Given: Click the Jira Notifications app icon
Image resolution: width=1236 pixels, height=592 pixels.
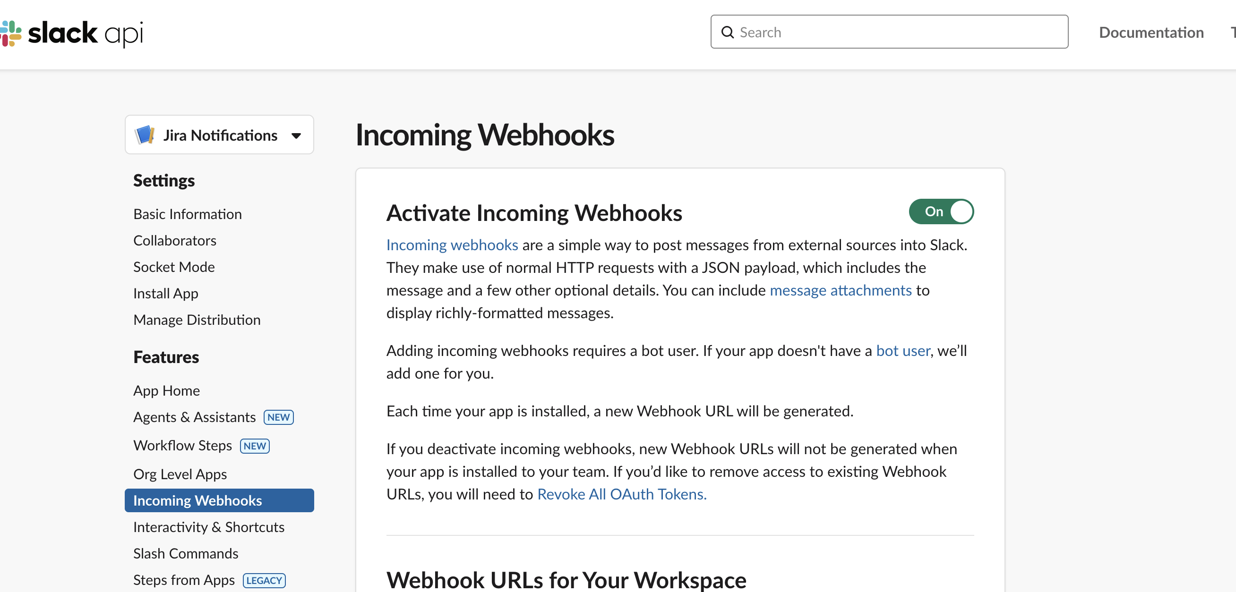Looking at the screenshot, I should (145, 135).
